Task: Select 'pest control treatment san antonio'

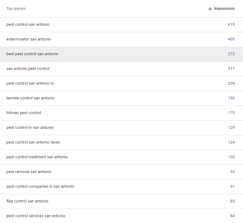Action: pyautogui.click(x=37, y=157)
